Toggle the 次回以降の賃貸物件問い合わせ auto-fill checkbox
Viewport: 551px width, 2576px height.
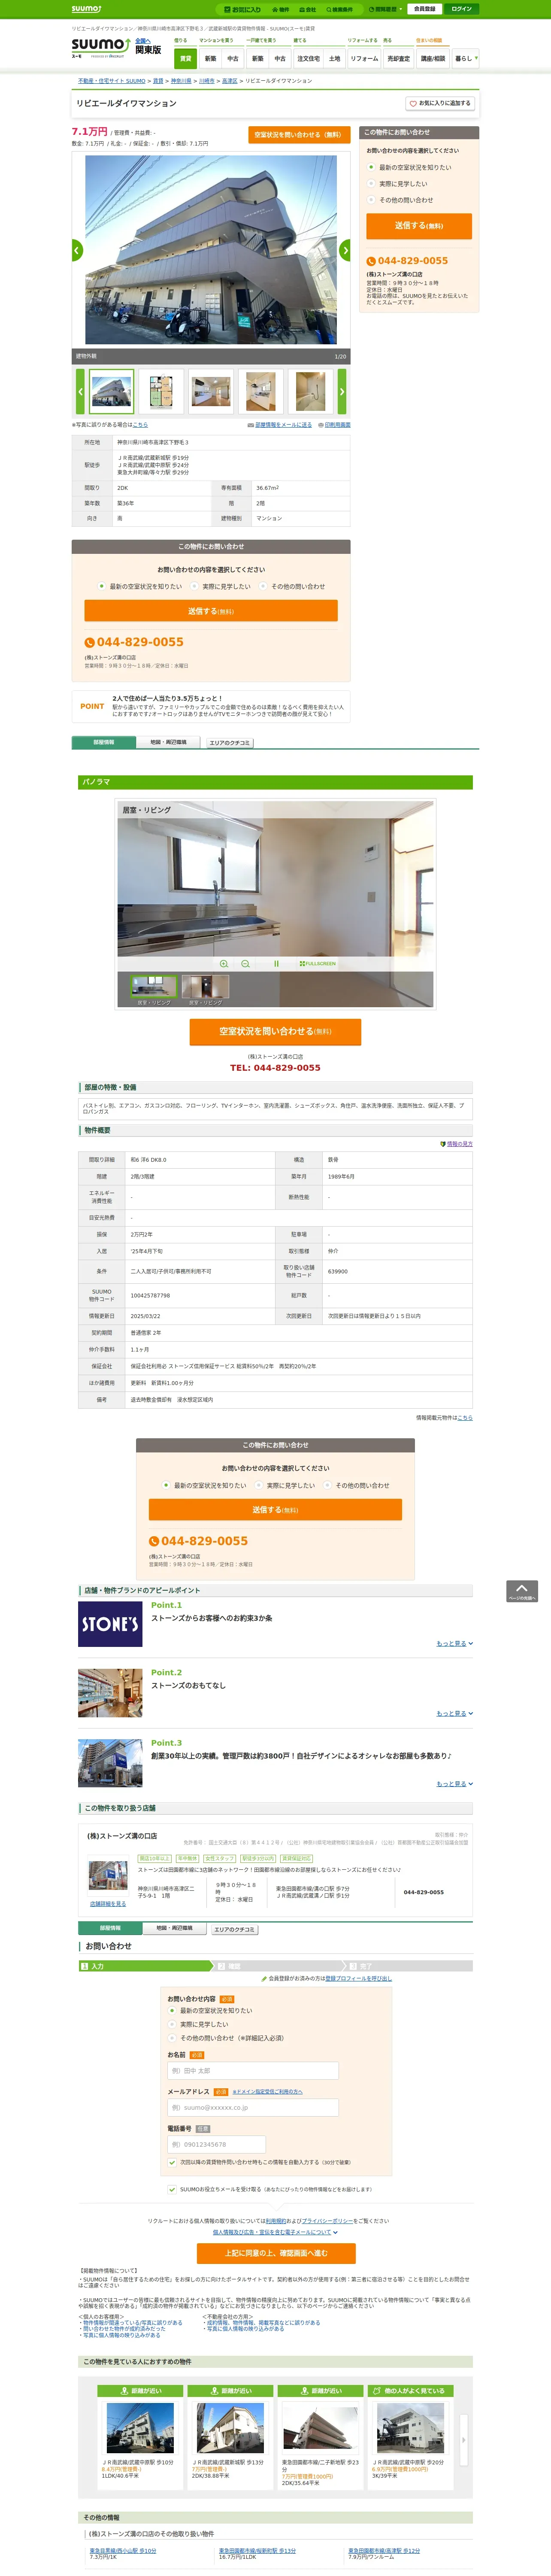(x=172, y=2163)
